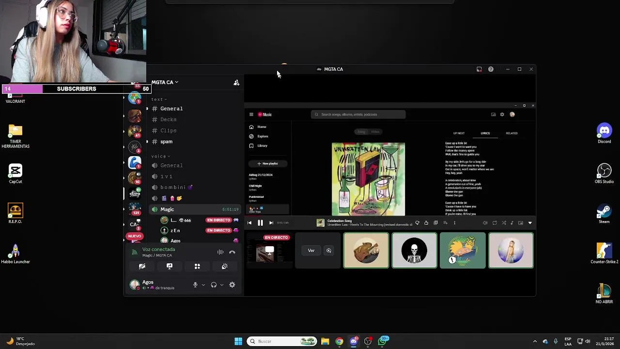Switch to the UP NEXT tab

459,133
